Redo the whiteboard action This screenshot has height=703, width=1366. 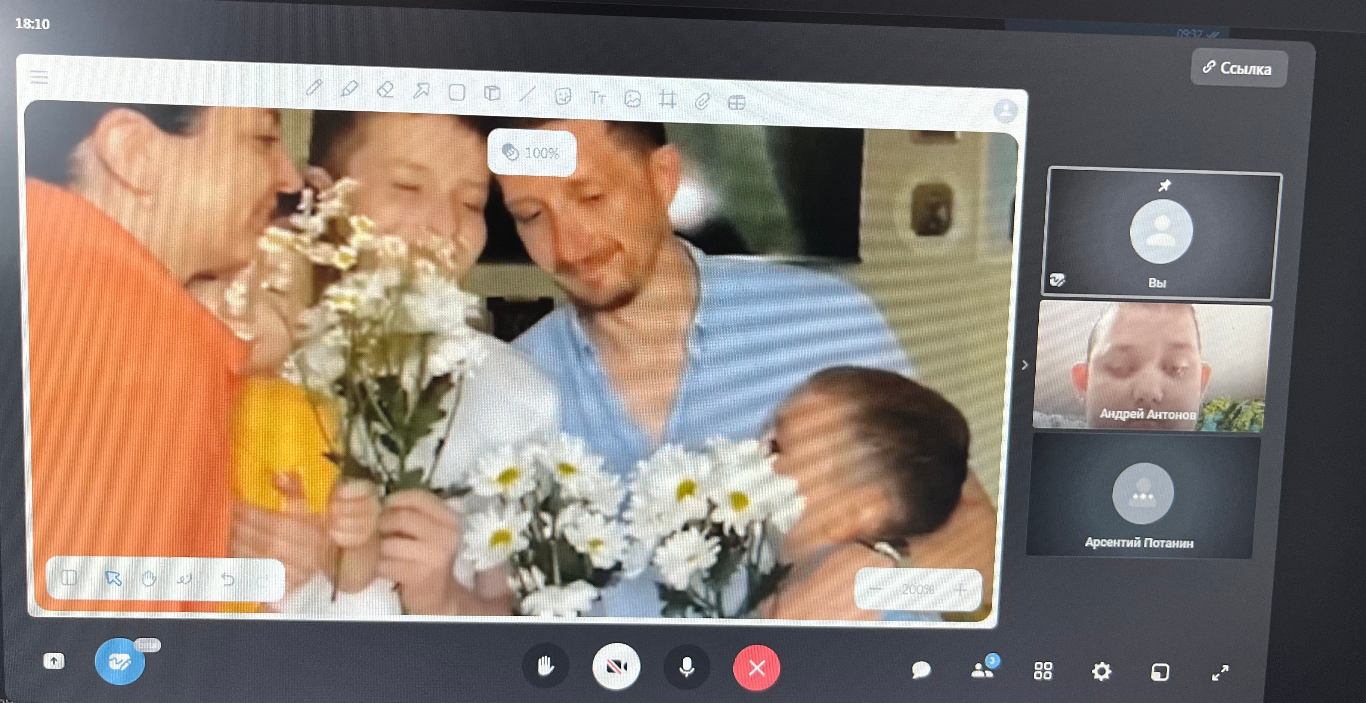click(x=263, y=580)
